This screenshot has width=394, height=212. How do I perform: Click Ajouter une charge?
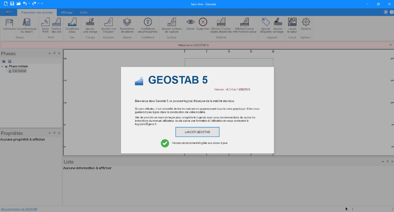90,25
